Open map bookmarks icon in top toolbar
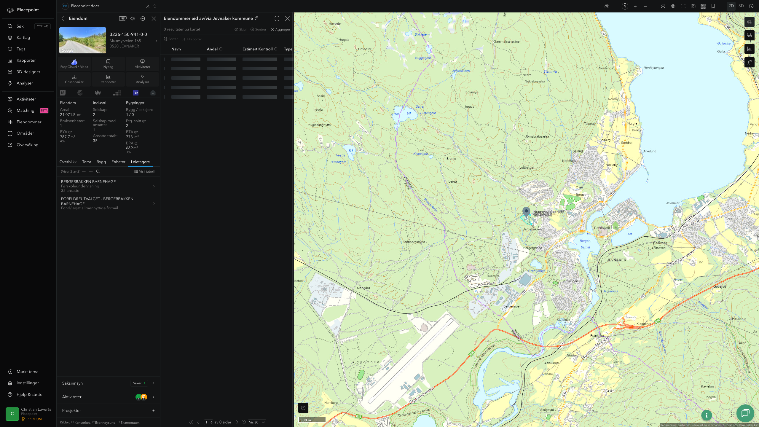 click(x=713, y=6)
